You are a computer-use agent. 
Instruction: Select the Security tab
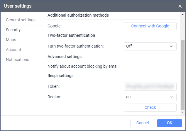13,30
